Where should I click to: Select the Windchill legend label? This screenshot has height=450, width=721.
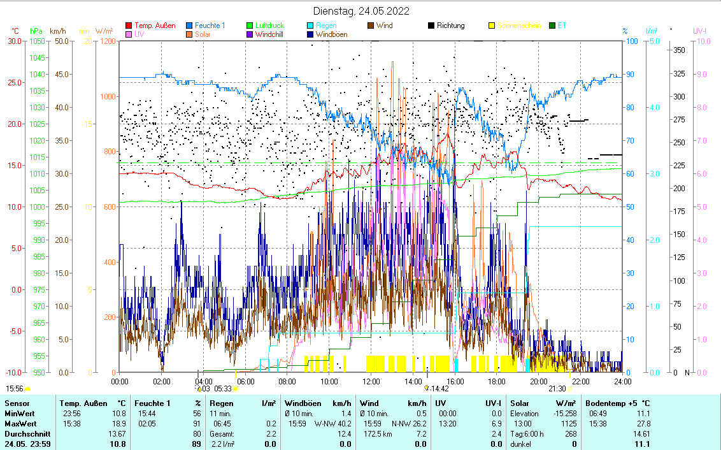(x=270, y=34)
